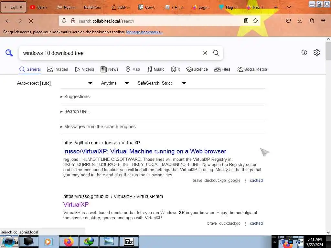Screen dimensions: 331x248
Task: Switch to the Images category
Action: tap(58, 69)
